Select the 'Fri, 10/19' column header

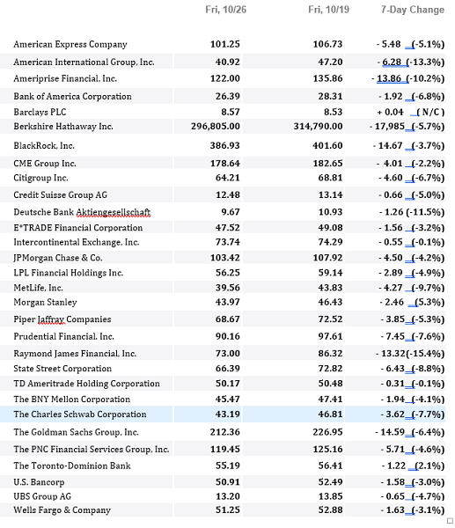[328, 10]
